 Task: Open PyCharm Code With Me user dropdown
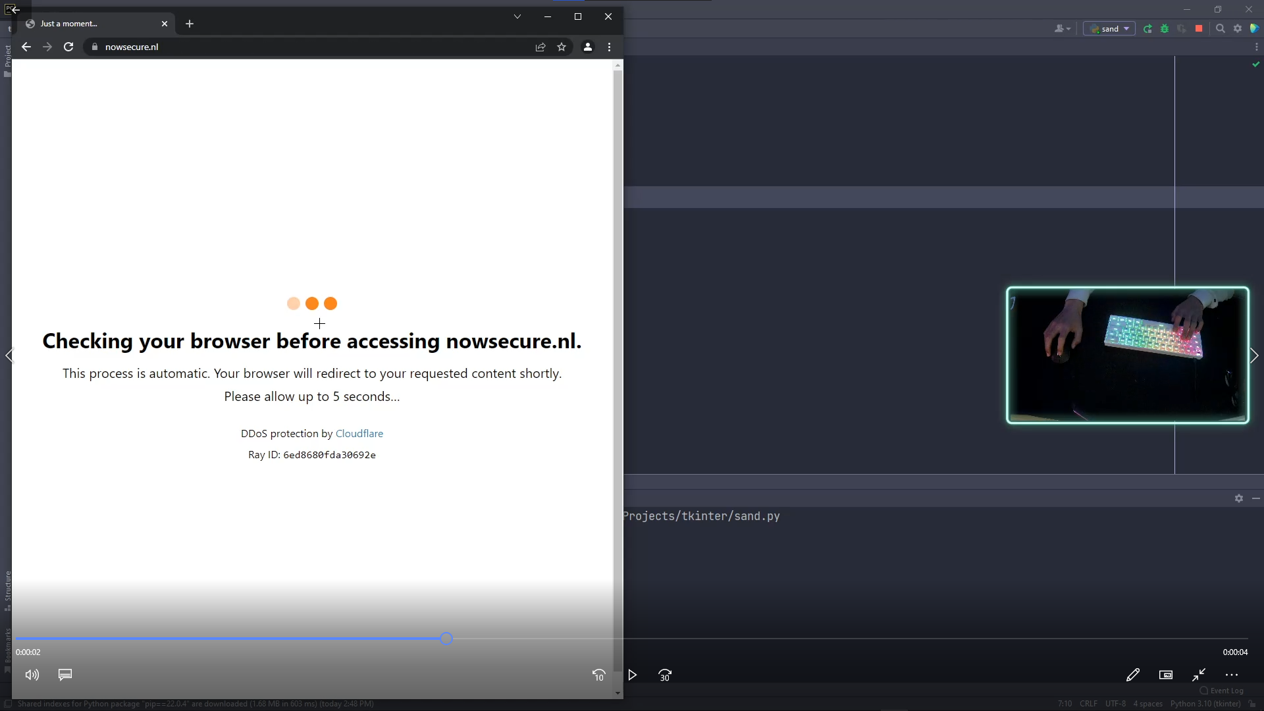click(1063, 29)
